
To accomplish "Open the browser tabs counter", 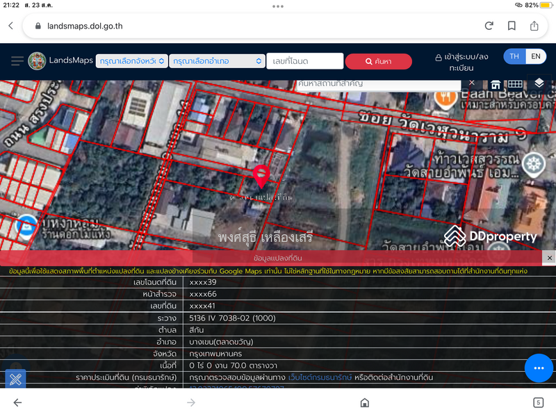I will pos(538,402).
